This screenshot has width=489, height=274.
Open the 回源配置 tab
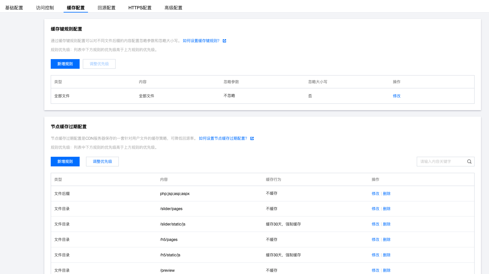pos(107,8)
